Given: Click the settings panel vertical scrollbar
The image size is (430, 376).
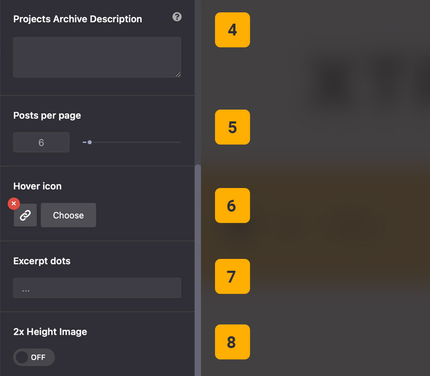Looking at the screenshot, I should 197,269.
